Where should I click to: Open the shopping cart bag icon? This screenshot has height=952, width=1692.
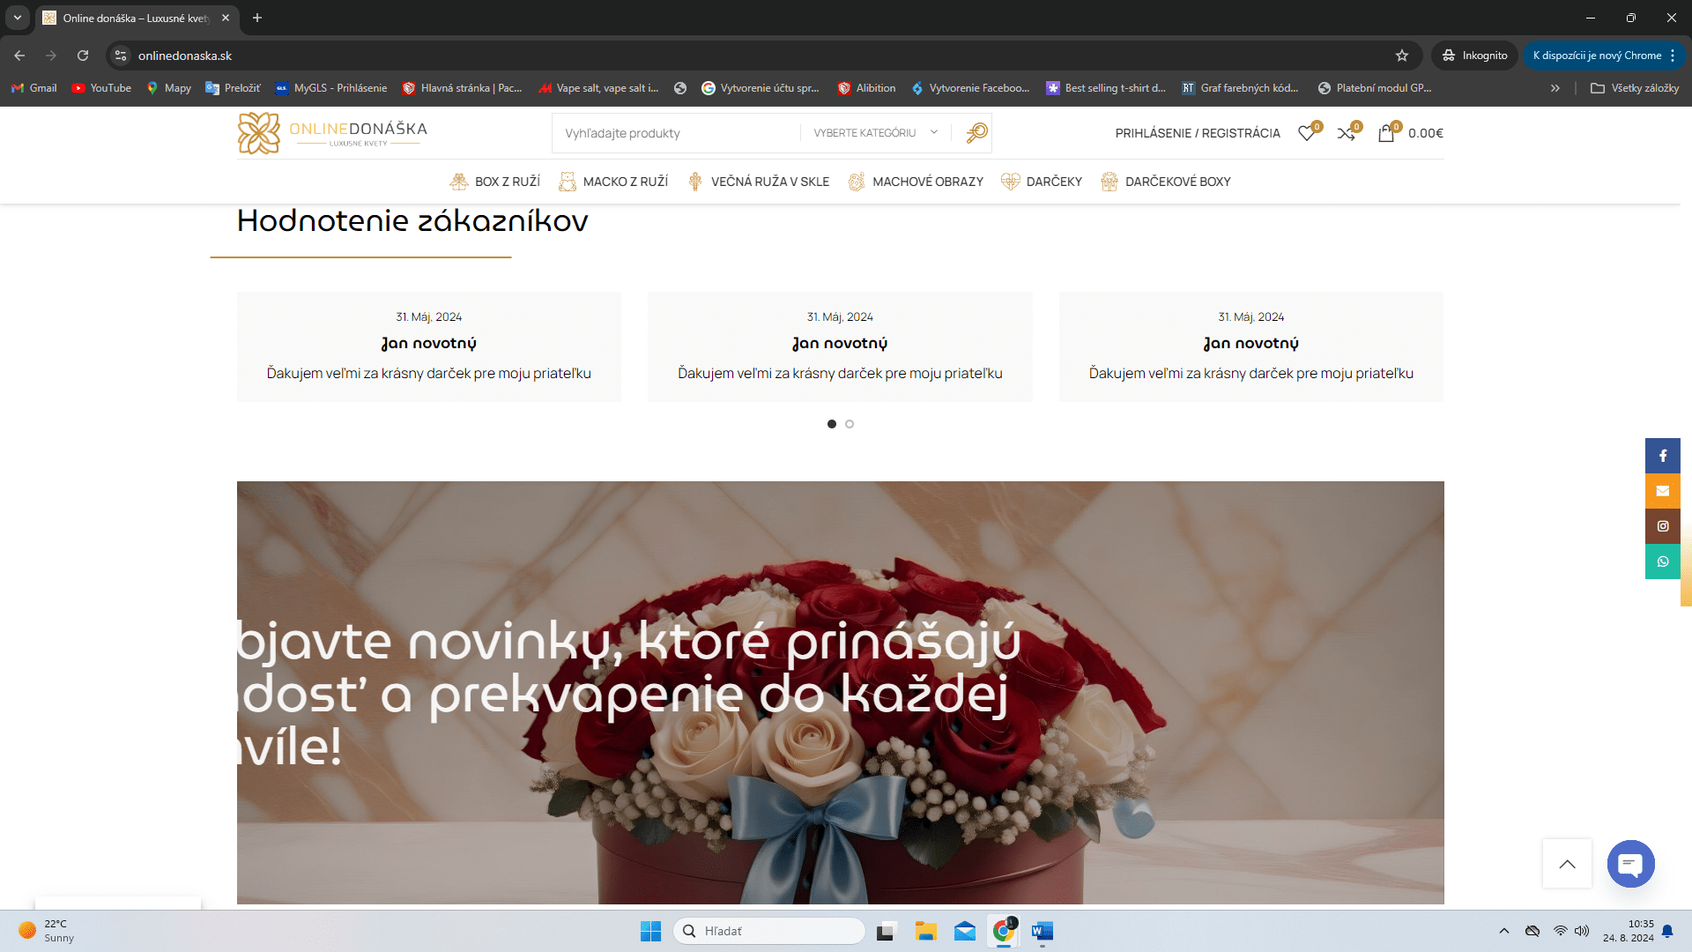point(1386,133)
